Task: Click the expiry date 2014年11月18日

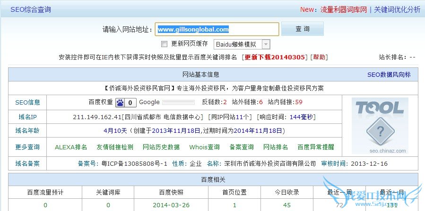Action: pos(258,131)
